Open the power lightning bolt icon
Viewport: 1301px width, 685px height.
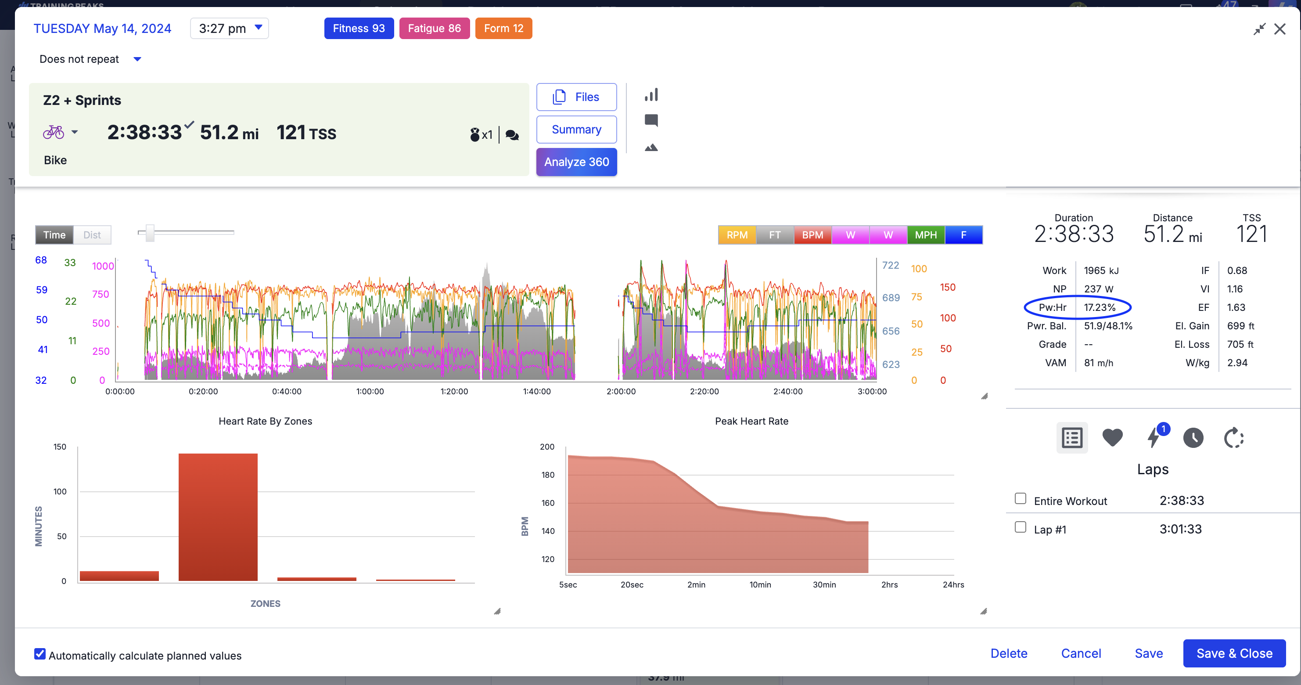(1154, 437)
